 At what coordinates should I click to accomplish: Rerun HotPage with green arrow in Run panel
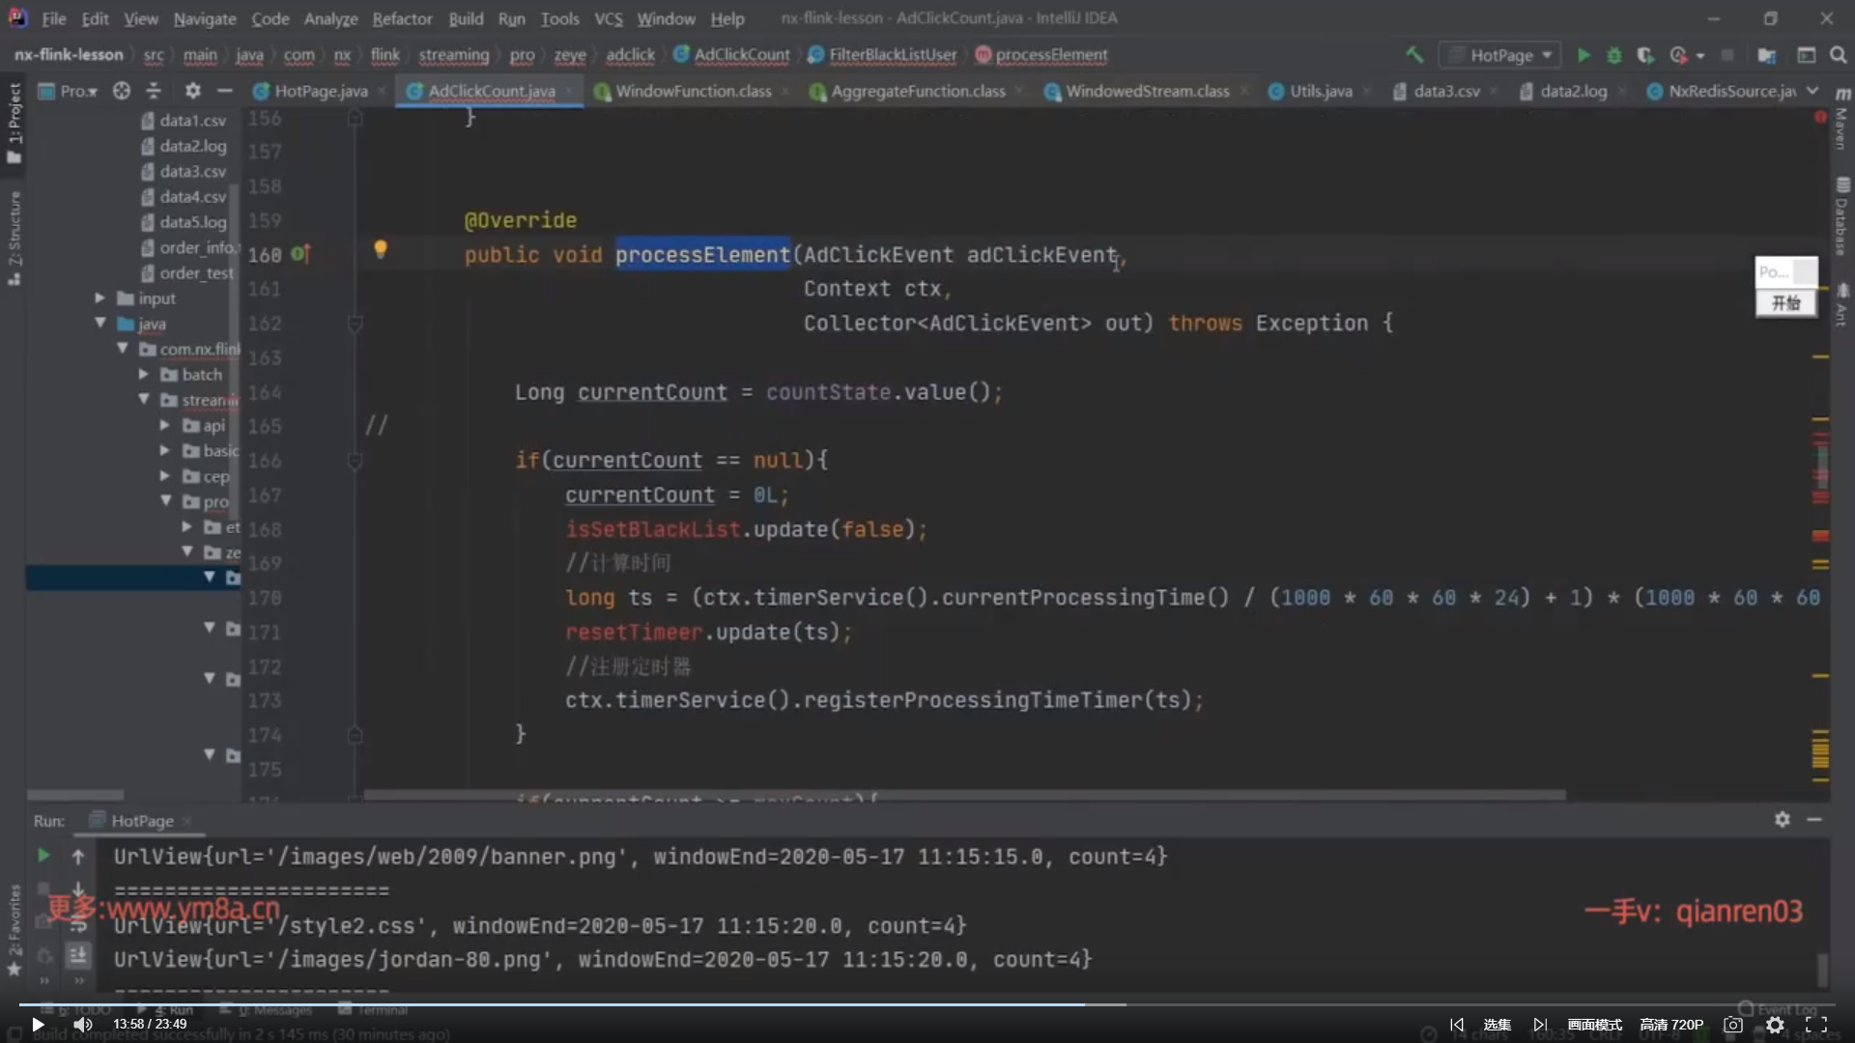point(43,856)
